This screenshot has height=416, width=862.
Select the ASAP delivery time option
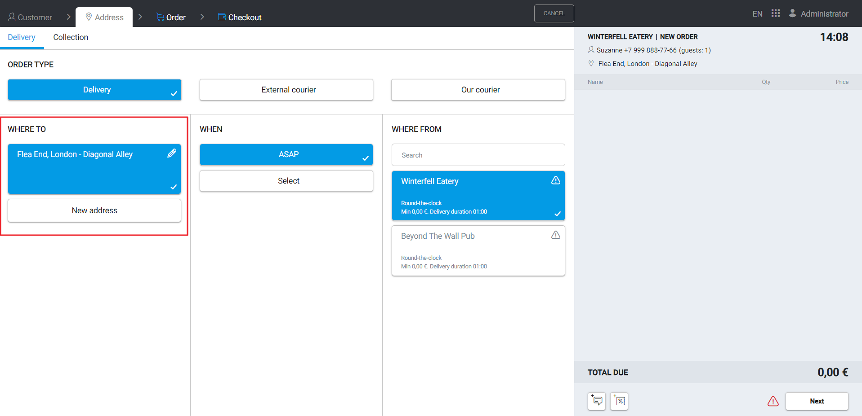[x=286, y=154]
